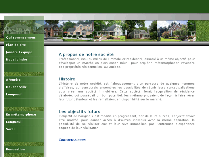Open the Qui sommes-nous menu item
209x157 pixels.
tap(24, 37)
